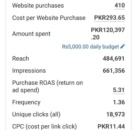
Task: Click the Frequency row label
Action: 26,103
